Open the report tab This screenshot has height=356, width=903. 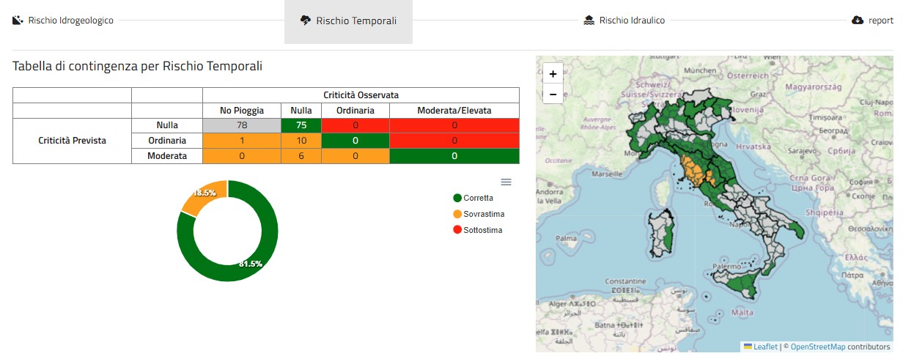[x=880, y=21]
